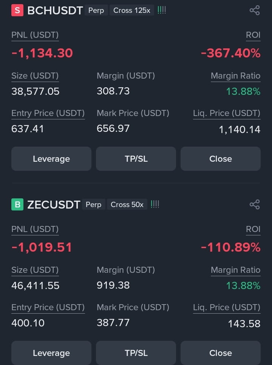Image resolution: width=272 pixels, height=365 pixels.
Task: Adjust Leverage for ZECUSDT position
Action: [51, 353]
